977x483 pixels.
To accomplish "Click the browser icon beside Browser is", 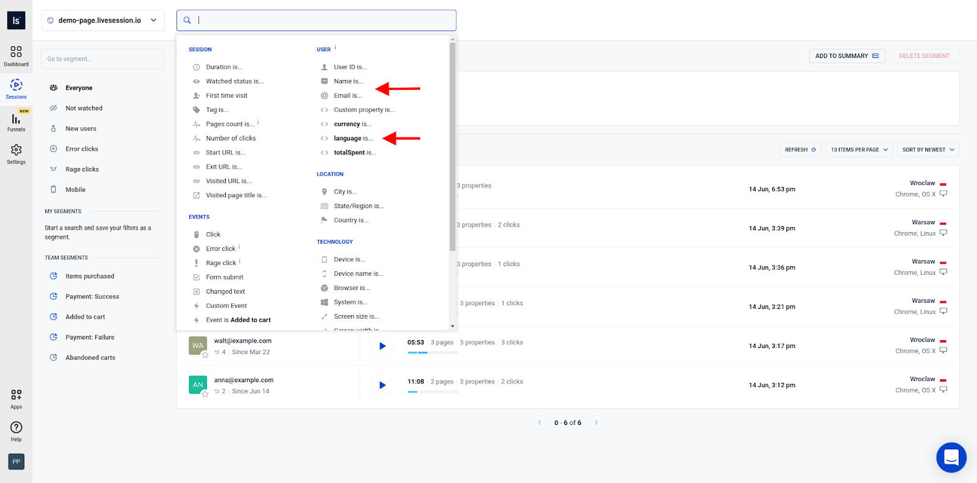I will [x=324, y=288].
